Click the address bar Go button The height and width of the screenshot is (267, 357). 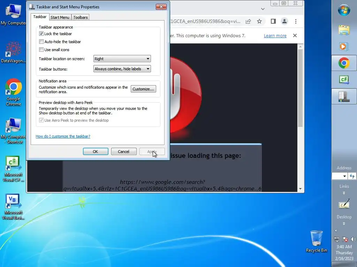[352, 176]
